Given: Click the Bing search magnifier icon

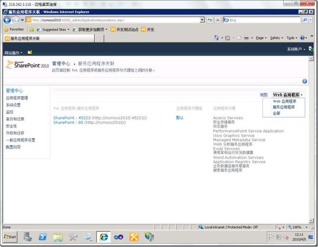Looking at the screenshot, I should [x=305, y=20].
